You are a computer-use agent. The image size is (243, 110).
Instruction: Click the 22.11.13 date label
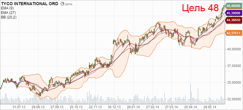point(95,107)
